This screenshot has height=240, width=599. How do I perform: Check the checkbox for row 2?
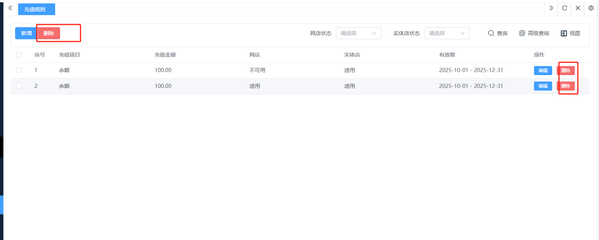[x=19, y=86]
